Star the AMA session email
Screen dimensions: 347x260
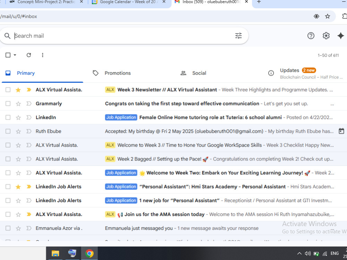(18, 215)
